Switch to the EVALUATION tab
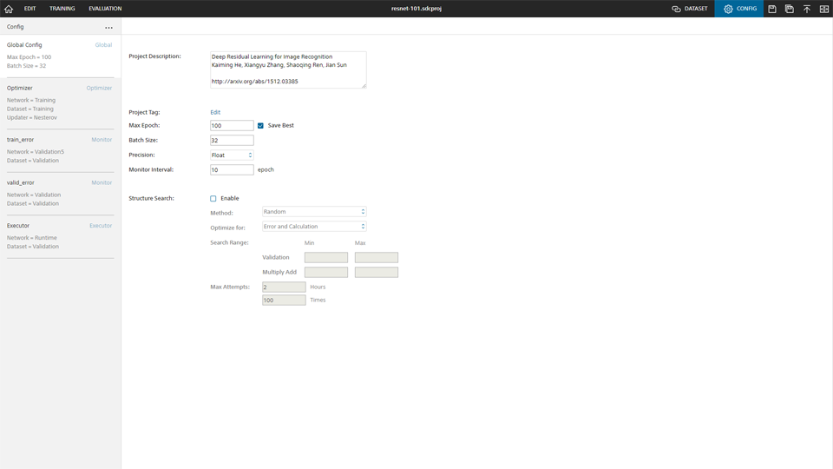Image resolution: width=833 pixels, height=469 pixels. pyautogui.click(x=105, y=9)
